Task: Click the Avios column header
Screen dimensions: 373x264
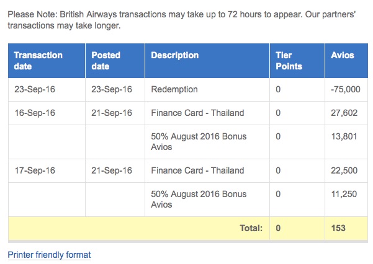Action: 346,61
